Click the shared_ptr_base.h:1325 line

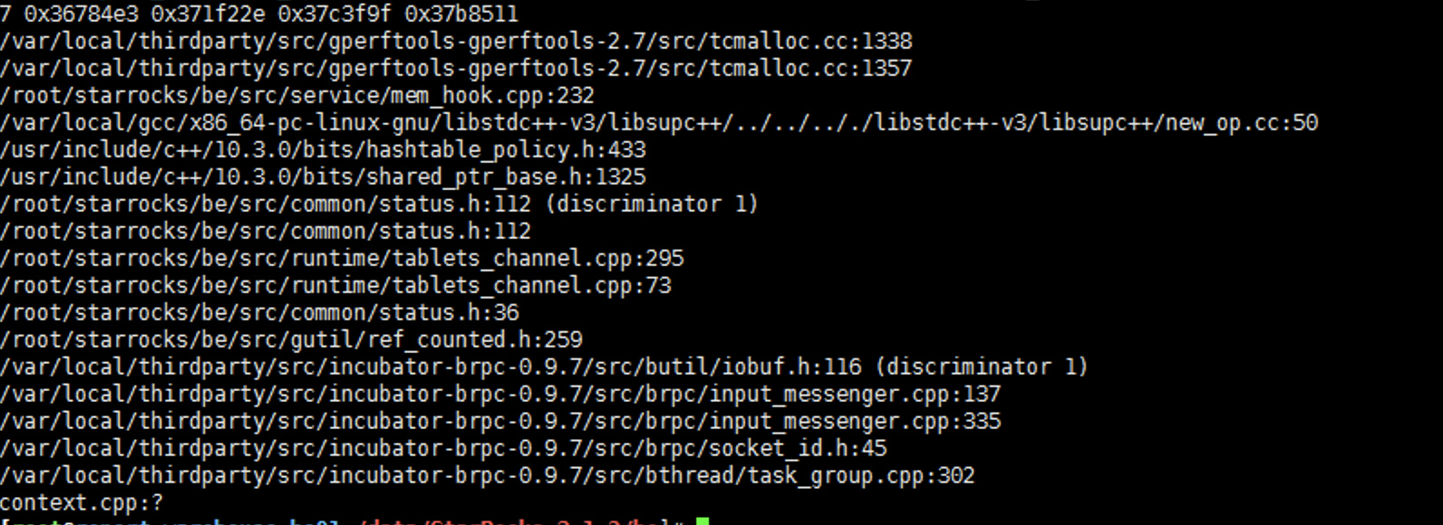[x=323, y=177]
